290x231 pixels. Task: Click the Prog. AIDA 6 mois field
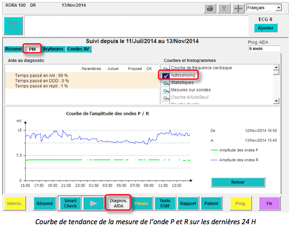(264, 49)
